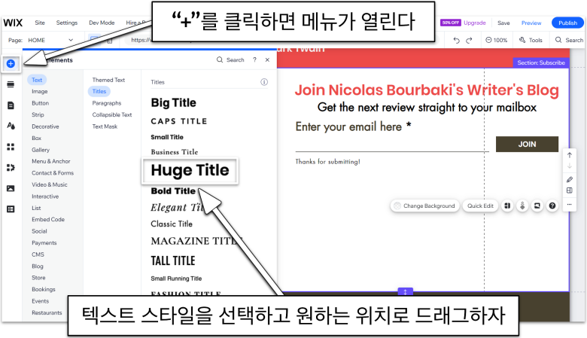This screenshot has height=338, width=587.
Task: Open the Settings menu in top bar
Action: 67,23
